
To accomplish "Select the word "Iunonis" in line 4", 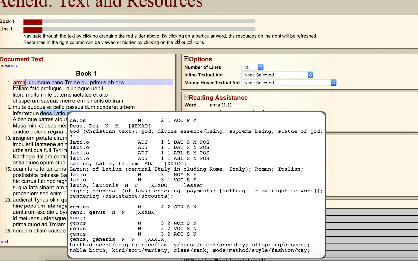I will coord(95,101).
